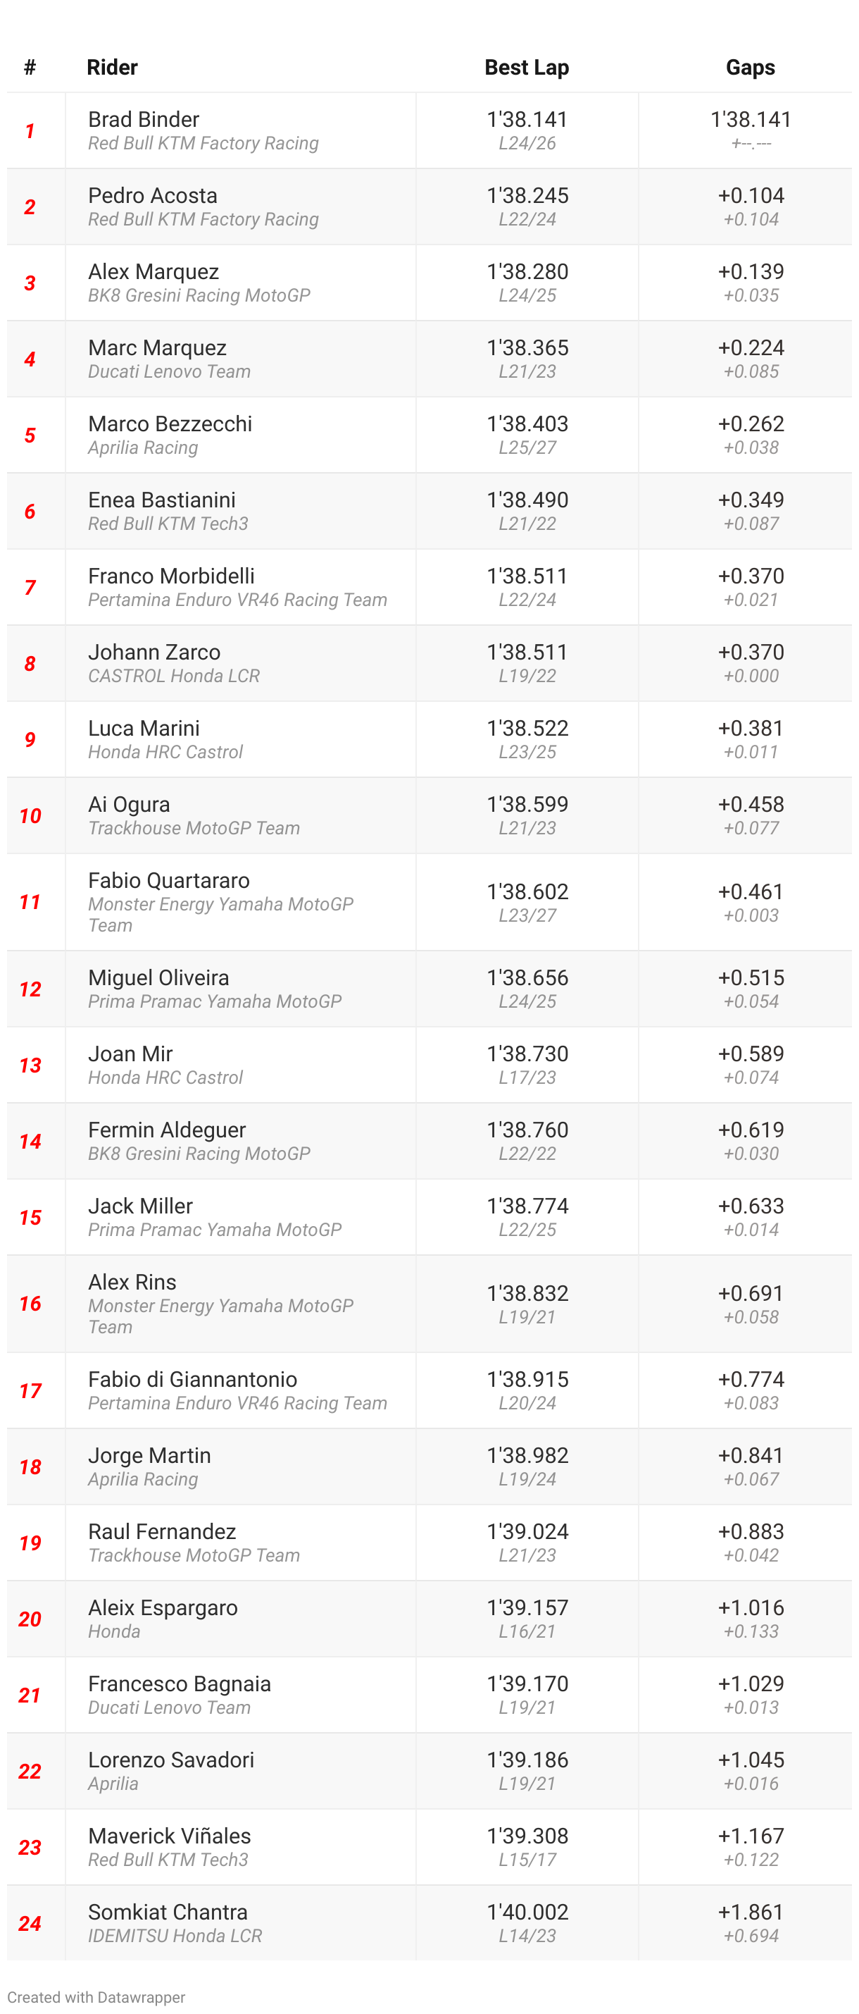Click the Best Lap column header
859x2014 pixels.
click(527, 67)
